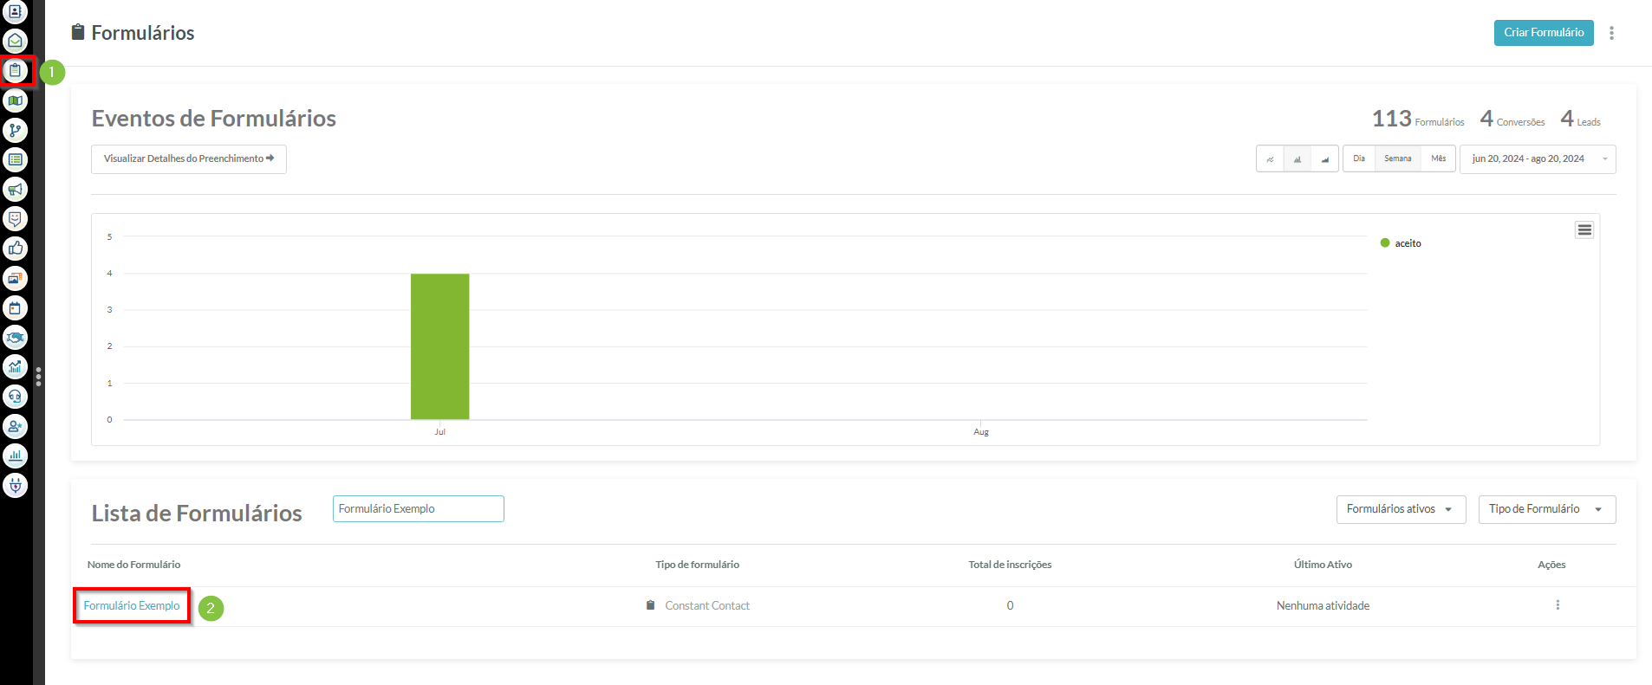Click the green July bar in chart
The image size is (1652, 685).
(439, 346)
